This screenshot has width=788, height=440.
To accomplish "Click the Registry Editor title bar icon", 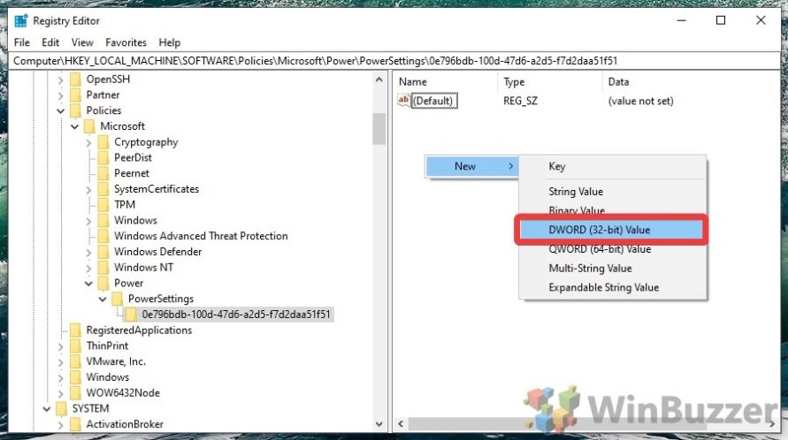I will (21, 20).
